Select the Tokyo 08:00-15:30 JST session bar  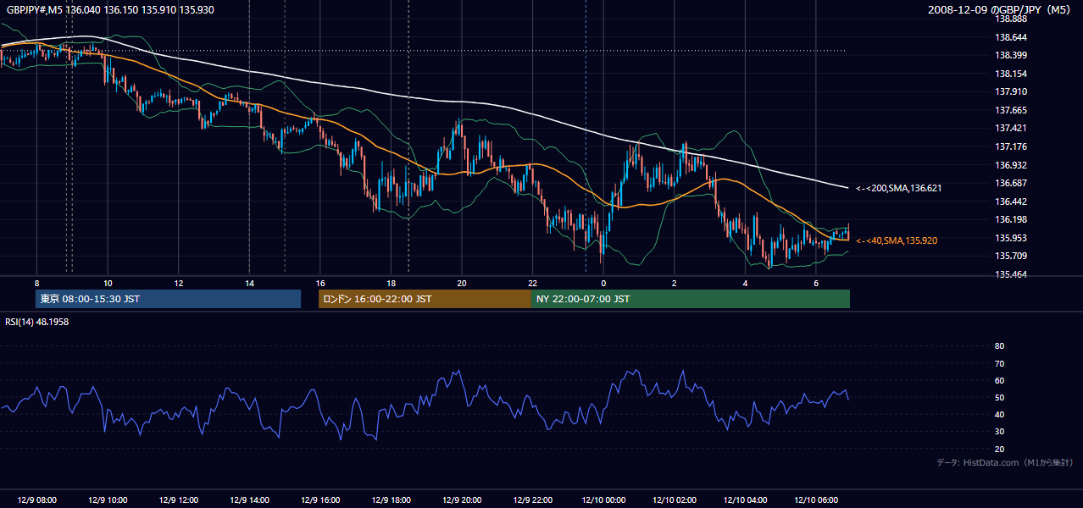coord(168,299)
